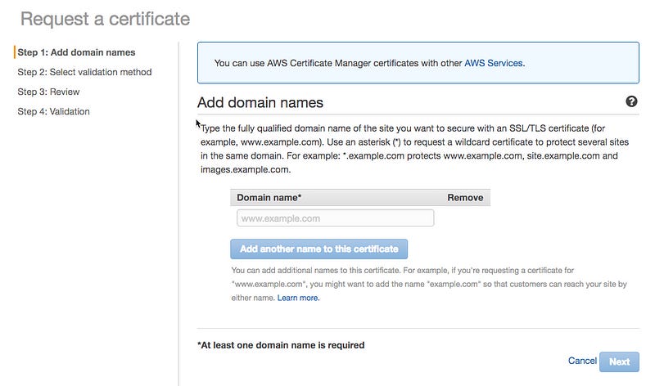Cancel the certificate request
The image size is (655, 386).
582,361
